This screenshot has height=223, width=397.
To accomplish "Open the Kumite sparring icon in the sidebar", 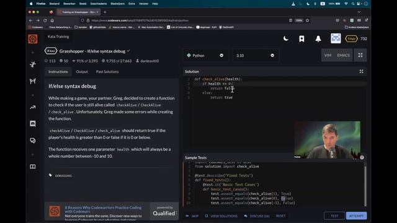I will [x=33, y=81].
